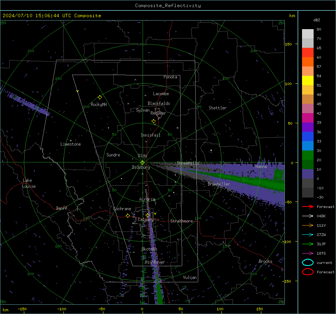Select the 80 dBZ color swatch
The image size is (336, 314).
pyautogui.click(x=308, y=34)
